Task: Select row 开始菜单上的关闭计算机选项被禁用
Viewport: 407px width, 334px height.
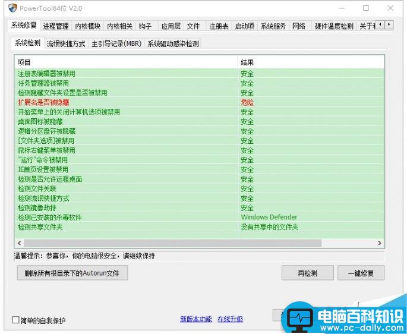Action: click(x=200, y=112)
